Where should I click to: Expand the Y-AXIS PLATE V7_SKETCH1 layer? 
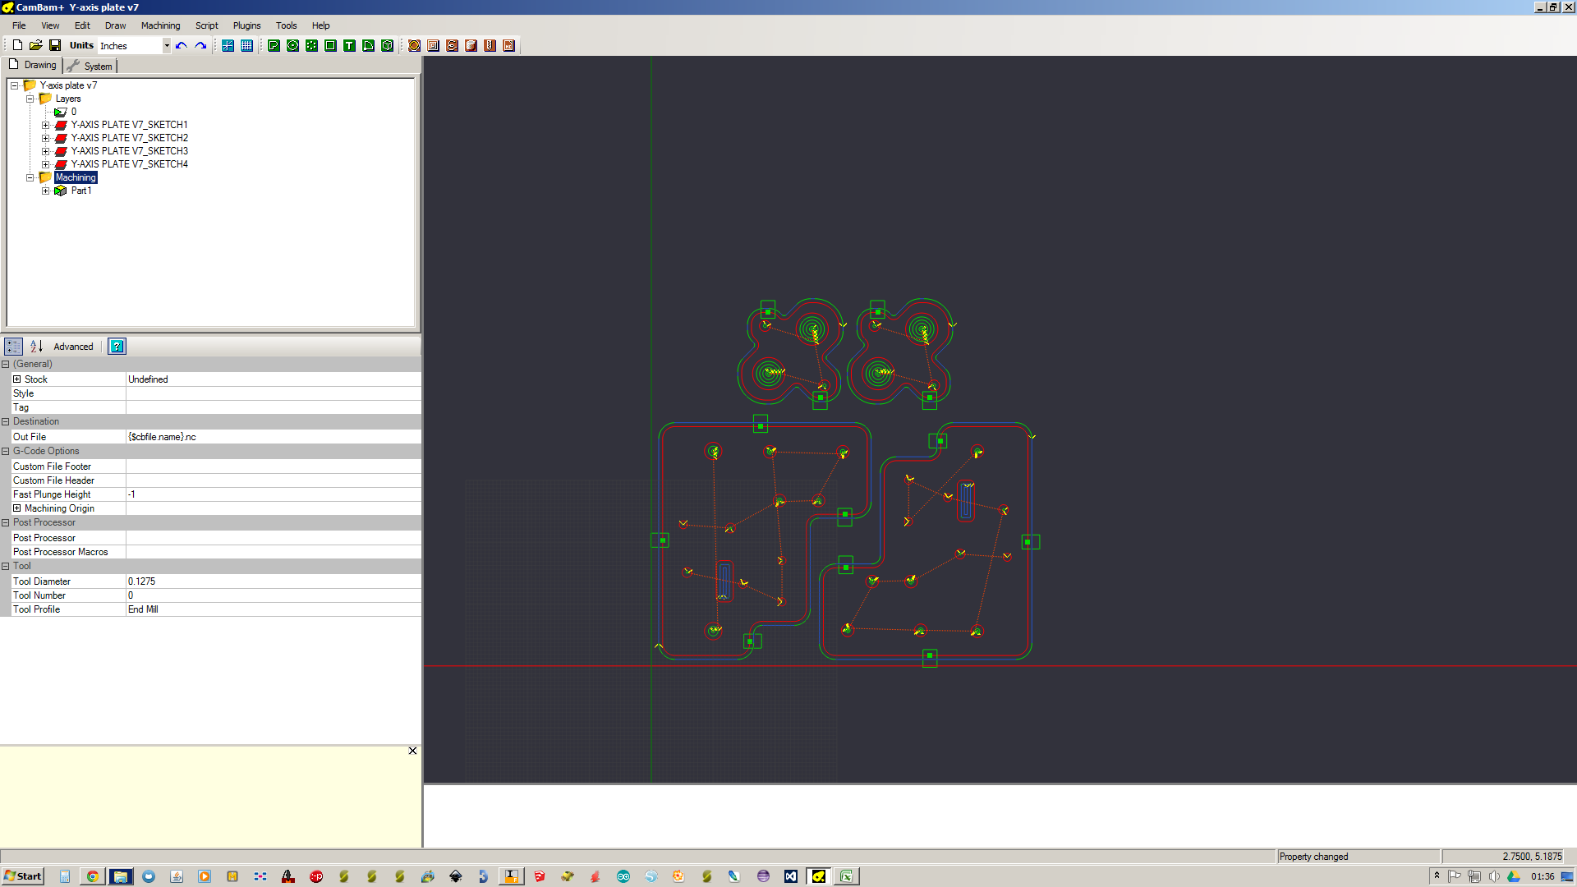click(44, 123)
